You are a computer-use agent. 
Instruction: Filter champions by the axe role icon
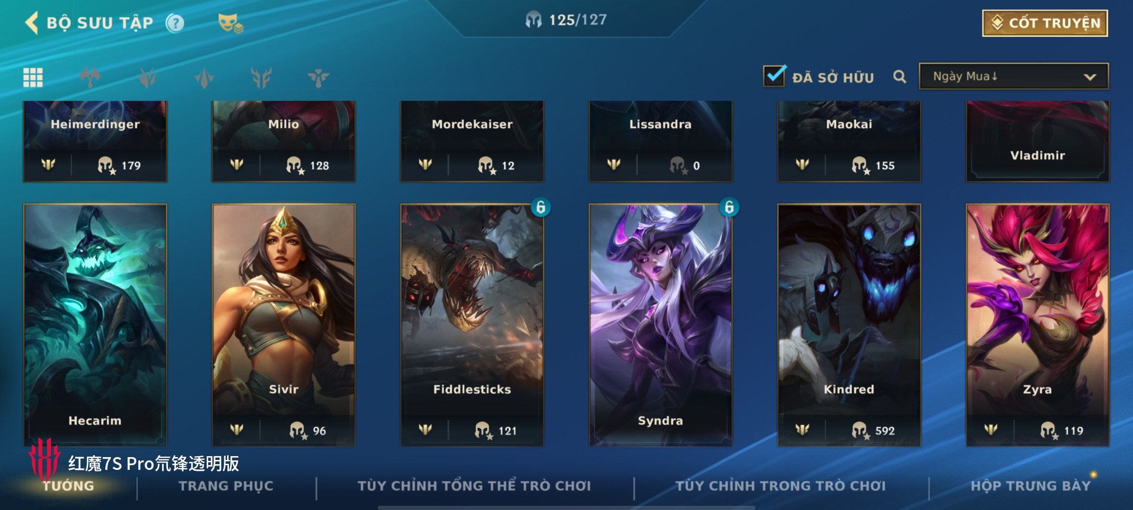(90, 77)
